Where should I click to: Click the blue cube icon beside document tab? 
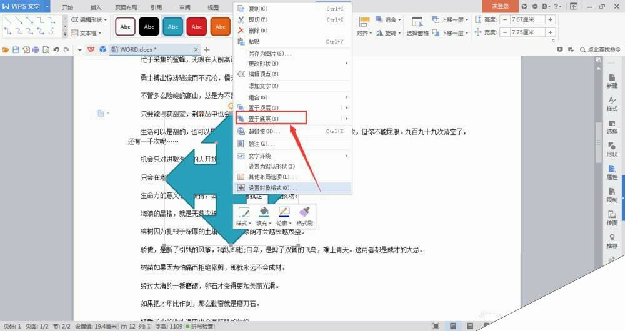coord(103,49)
